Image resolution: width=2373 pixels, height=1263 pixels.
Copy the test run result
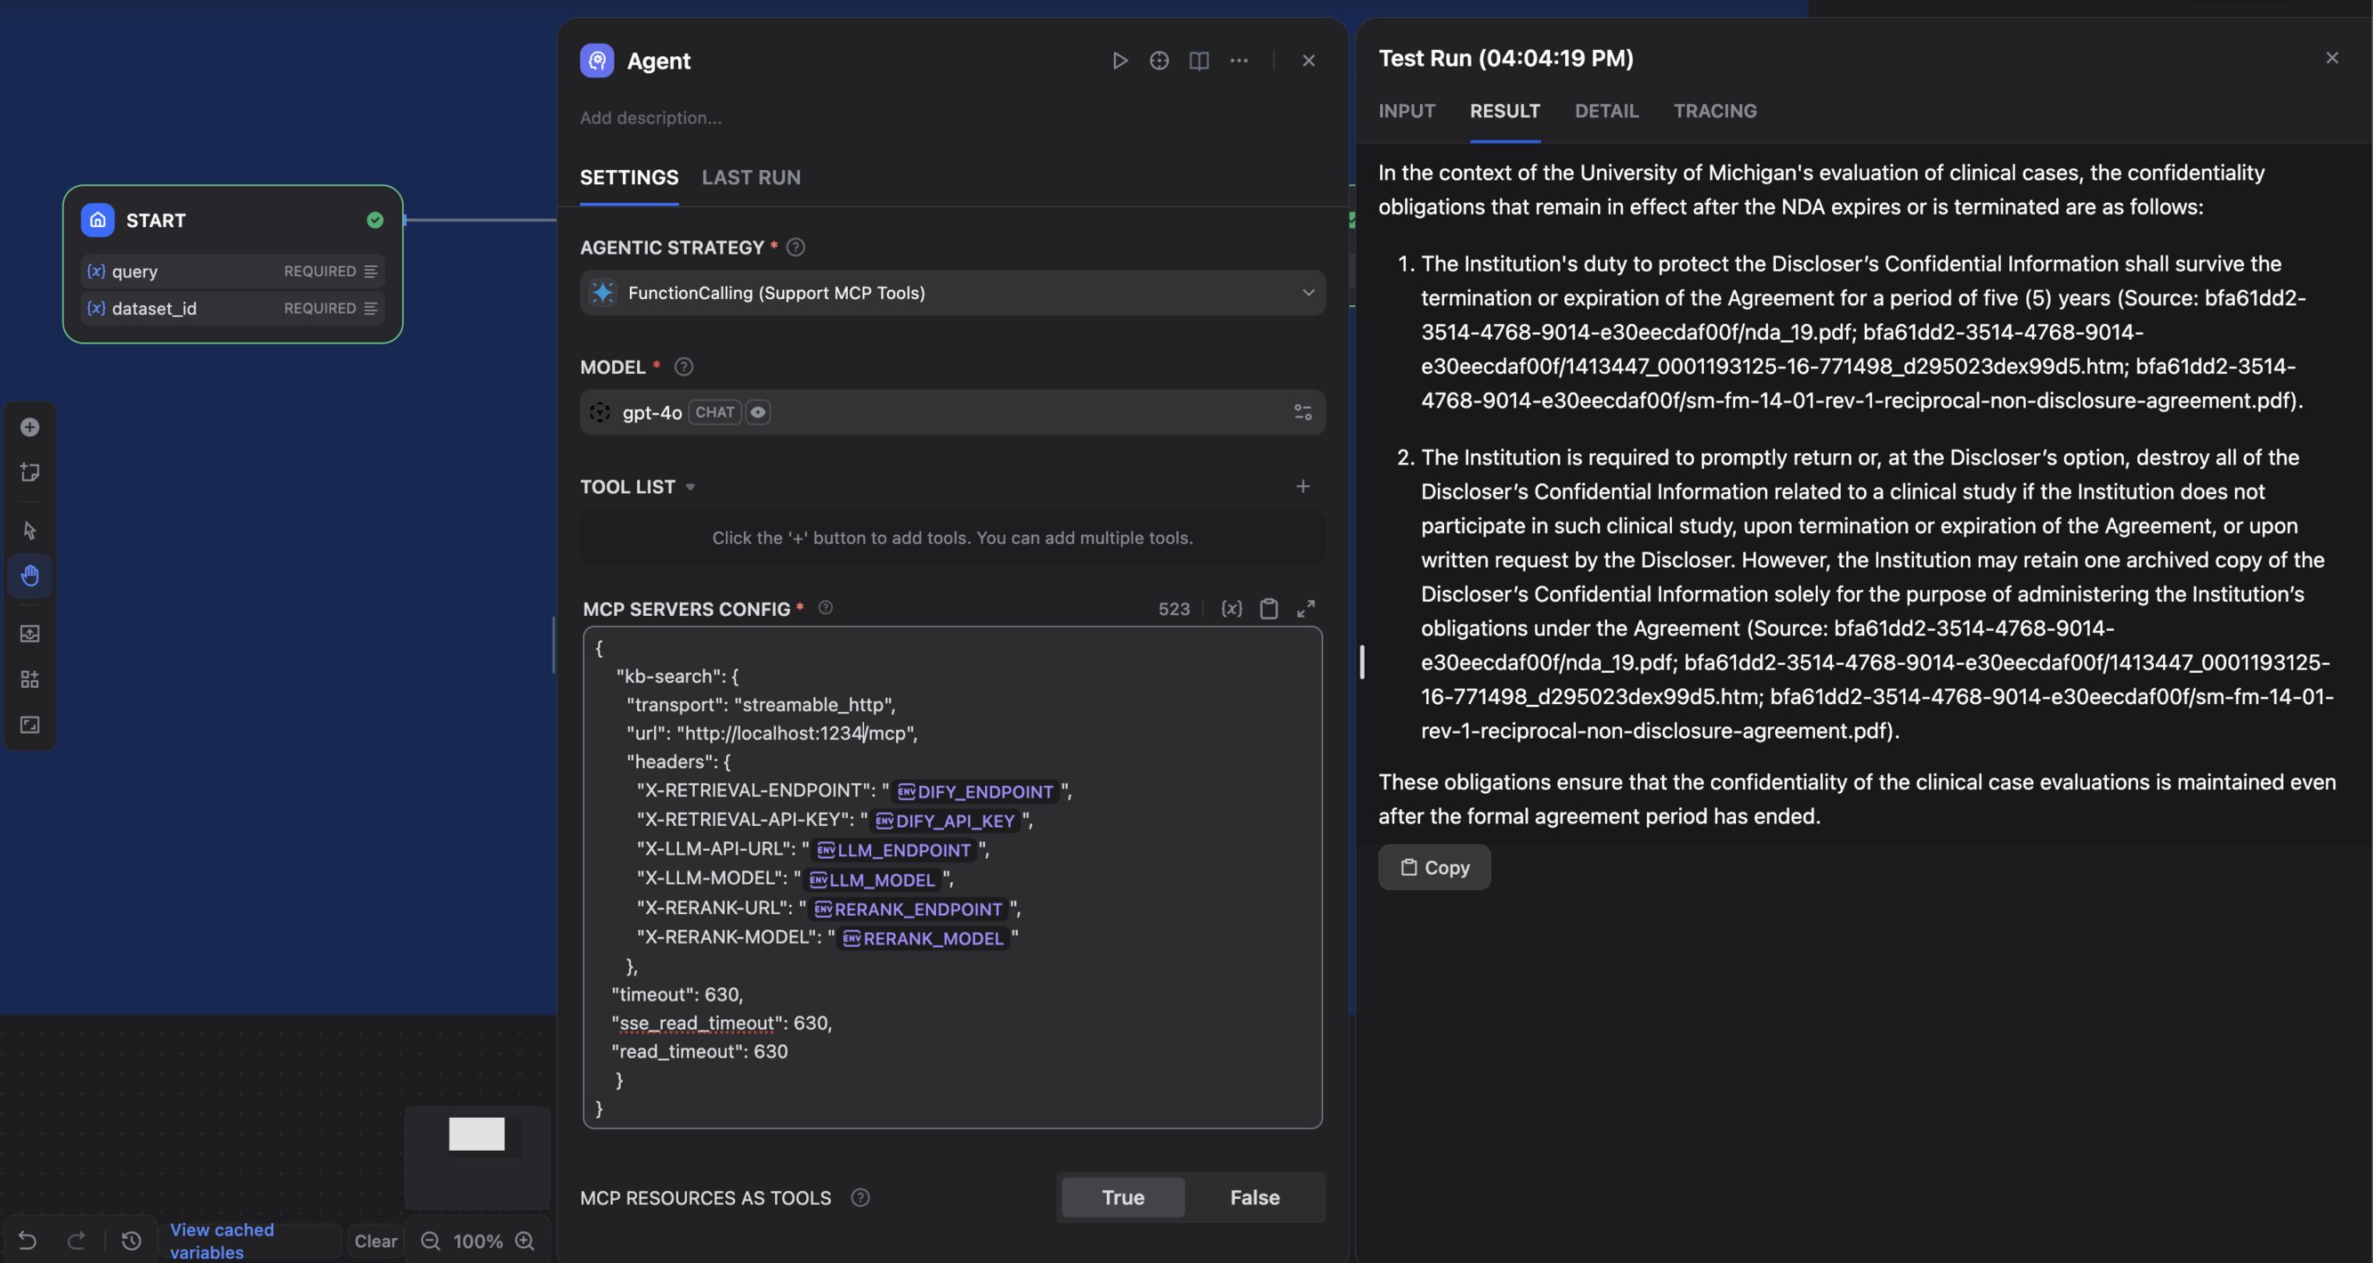[1433, 868]
